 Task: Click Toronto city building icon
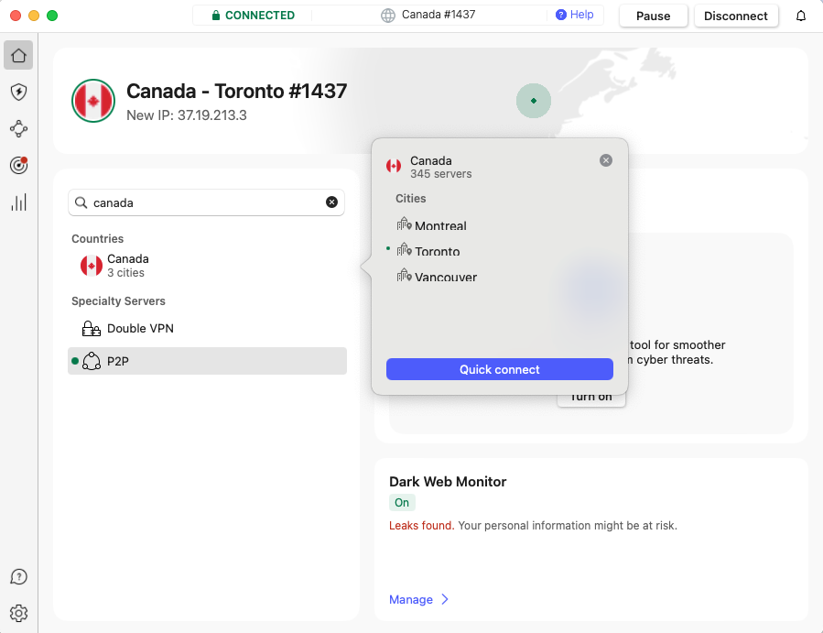pyautogui.click(x=404, y=249)
